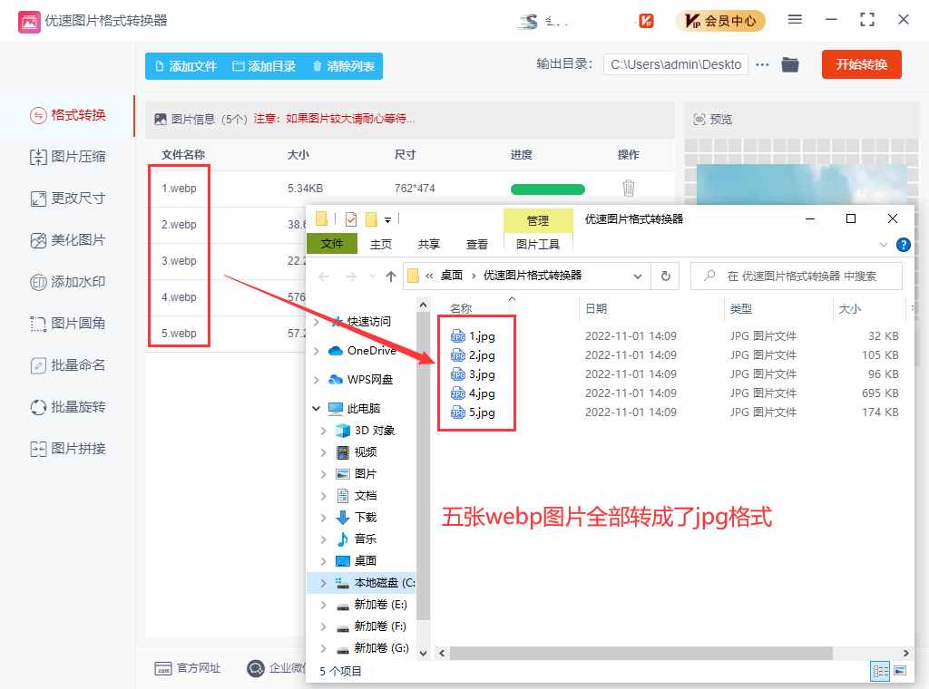929x689 pixels.
Task: Switch to the 查看 ribbon tab
Action: (475, 243)
